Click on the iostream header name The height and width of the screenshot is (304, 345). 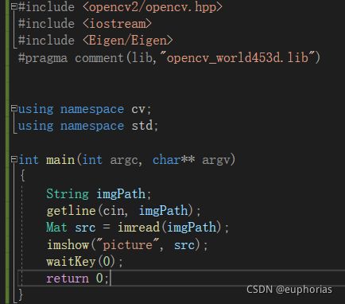[x=118, y=24]
